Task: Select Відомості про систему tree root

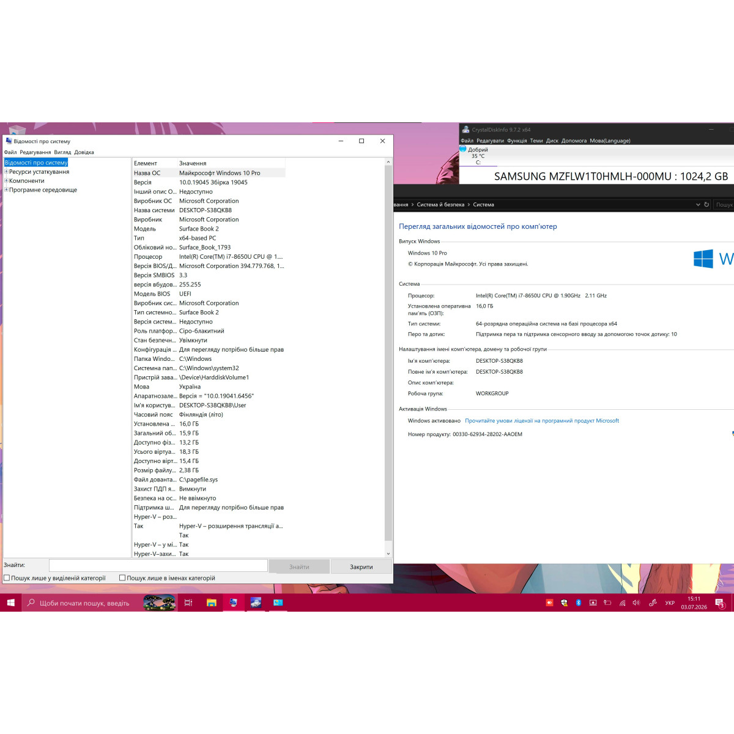Action: pyautogui.click(x=36, y=163)
